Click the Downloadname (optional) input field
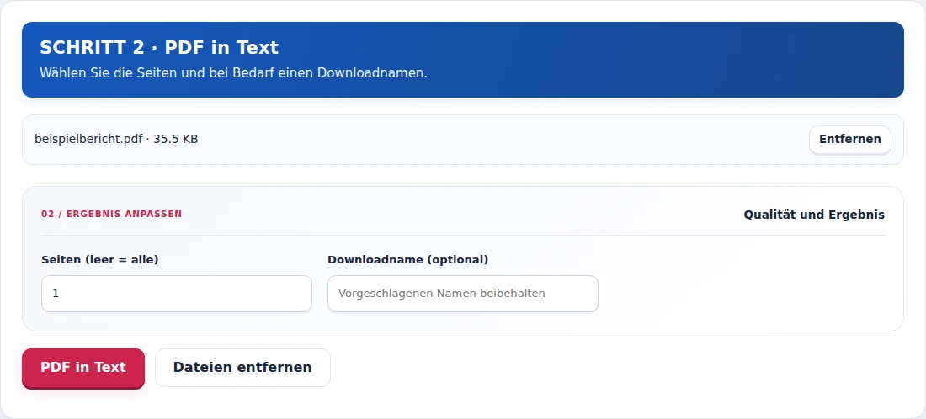 tap(463, 294)
